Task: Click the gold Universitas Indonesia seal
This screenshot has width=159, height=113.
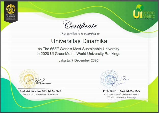Action: (29, 79)
